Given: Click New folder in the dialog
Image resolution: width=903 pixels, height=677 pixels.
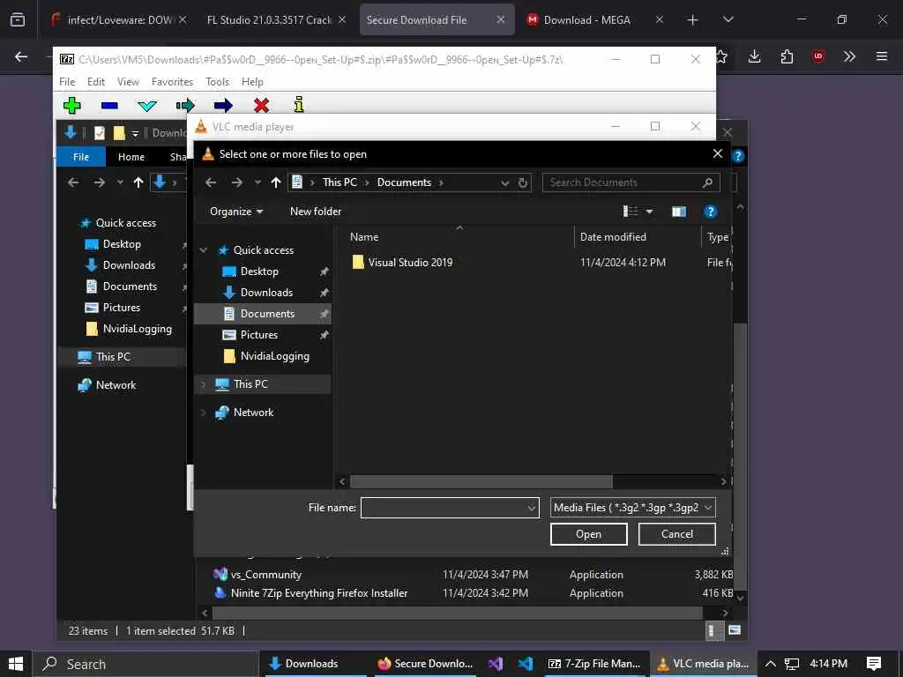Looking at the screenshot, I should tap(316, 212).
